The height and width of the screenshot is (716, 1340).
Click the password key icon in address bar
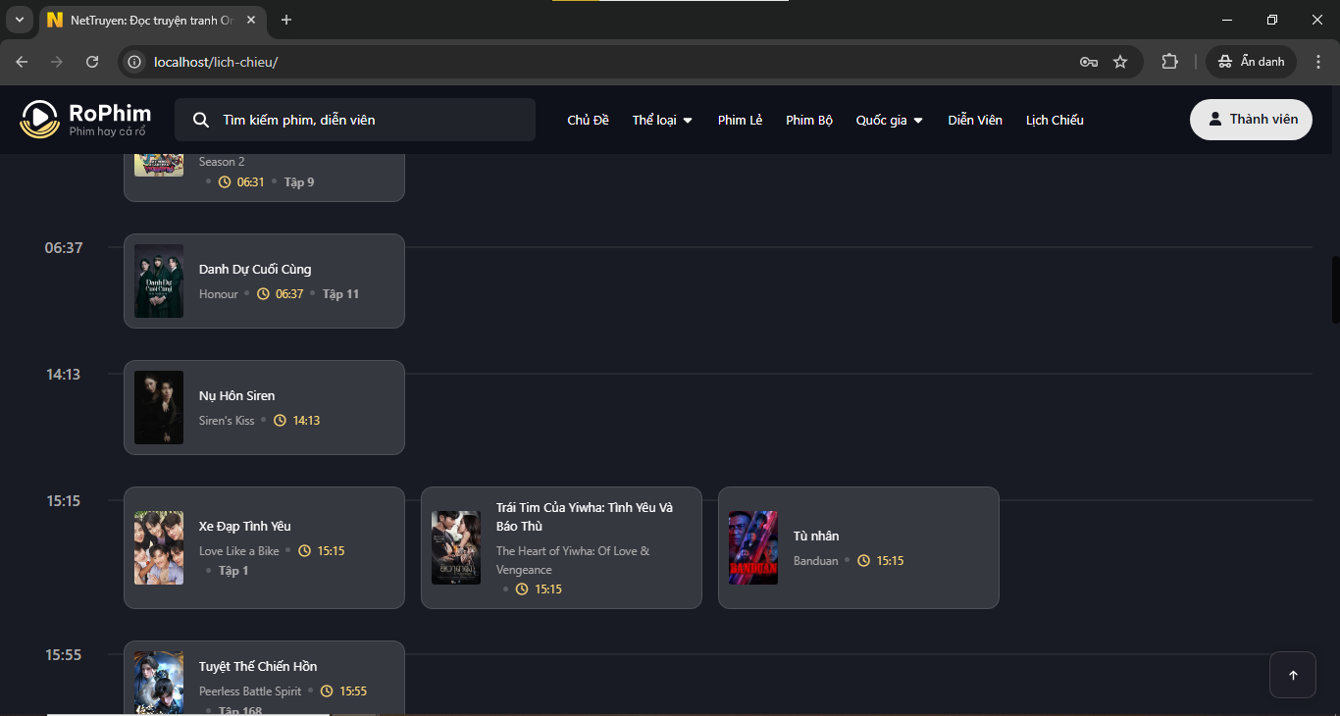coord(1088,62)
